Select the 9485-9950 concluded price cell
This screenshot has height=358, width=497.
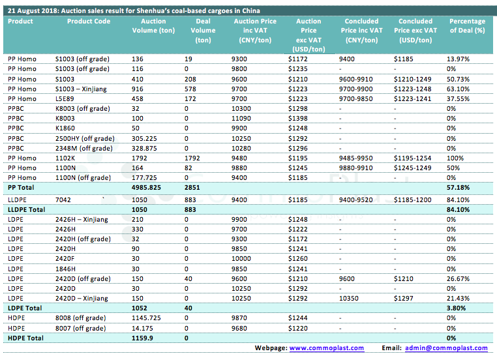point(360,158)
